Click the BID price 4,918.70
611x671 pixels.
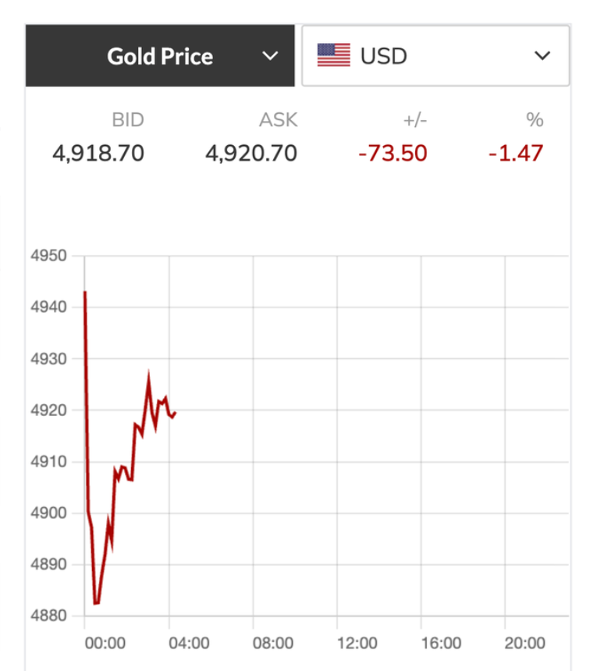pos(98,153)
